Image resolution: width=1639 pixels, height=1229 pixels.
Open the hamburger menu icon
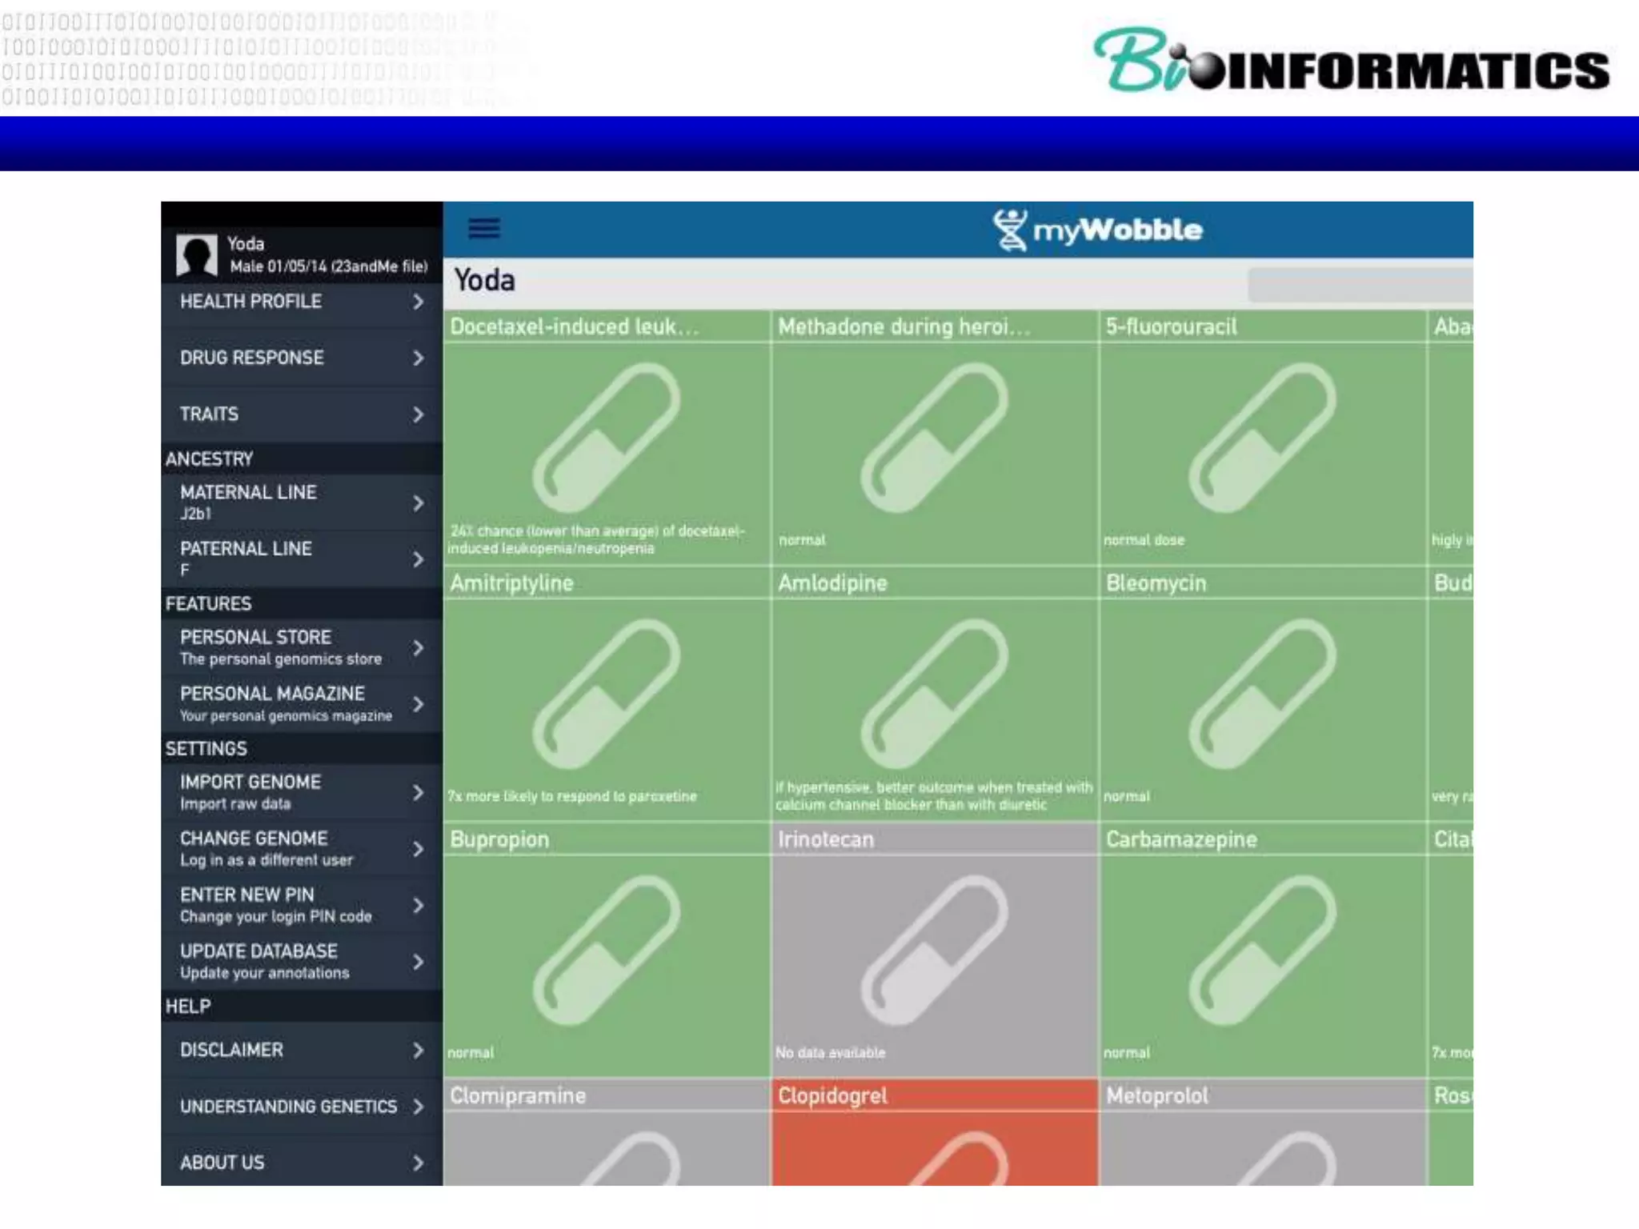coord(484,229)
